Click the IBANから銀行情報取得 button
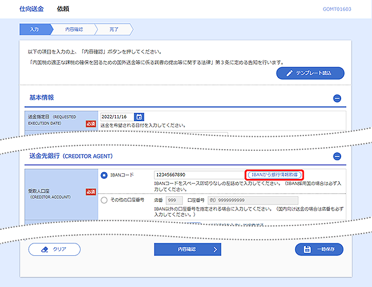372x287 pixels. click(x=275, y=175)
